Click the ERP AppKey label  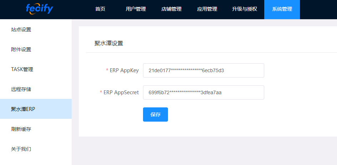[x=124, y=70]
